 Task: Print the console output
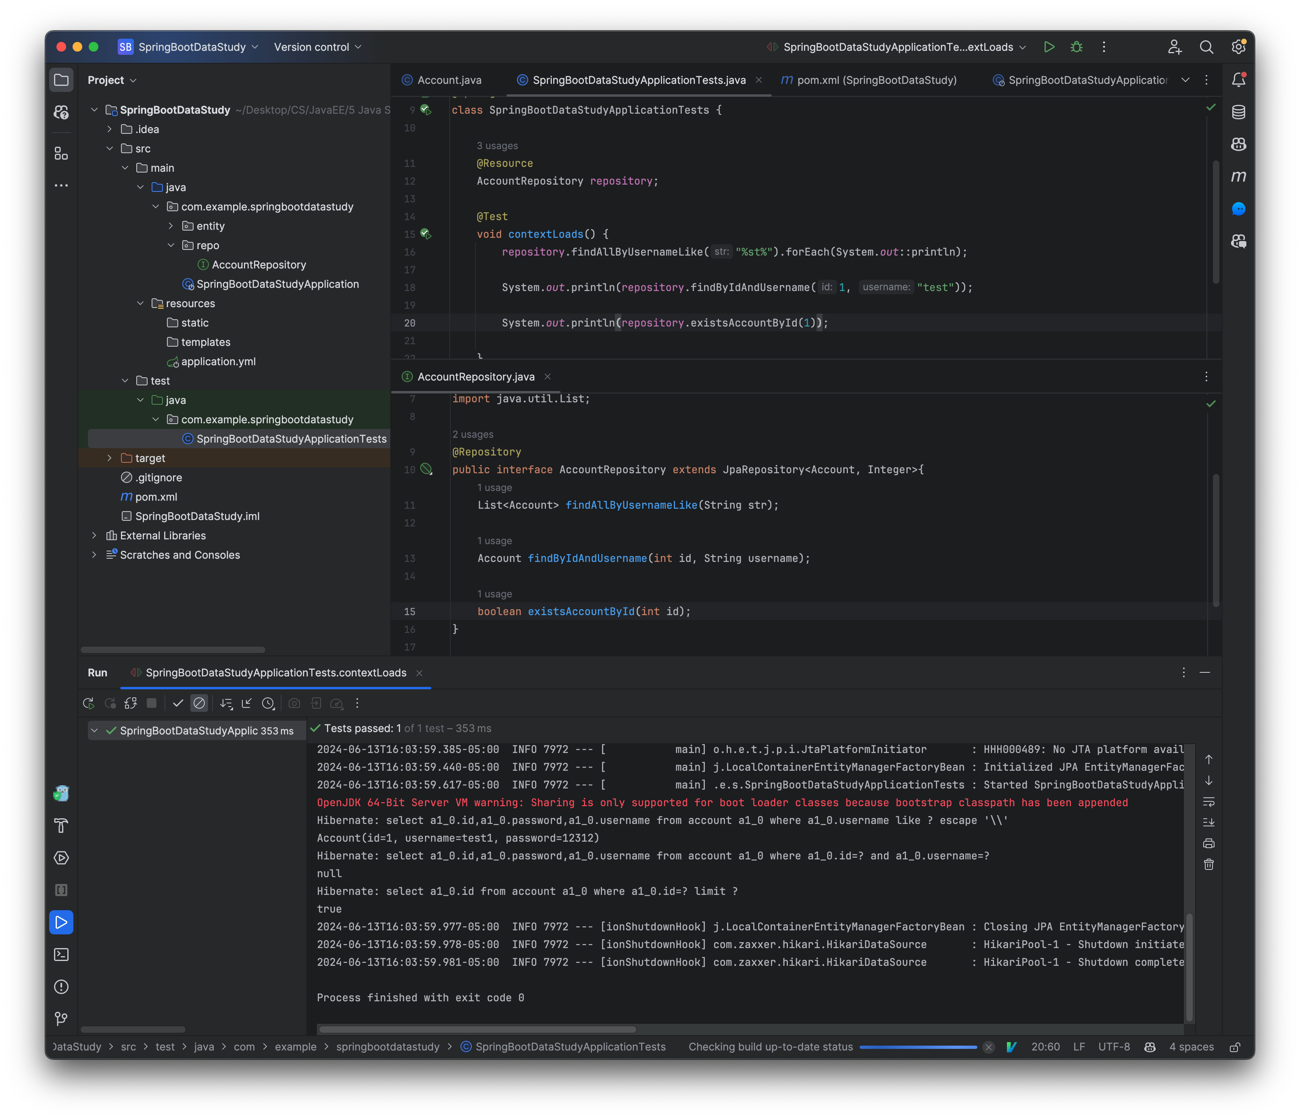tap(1209, 843)
